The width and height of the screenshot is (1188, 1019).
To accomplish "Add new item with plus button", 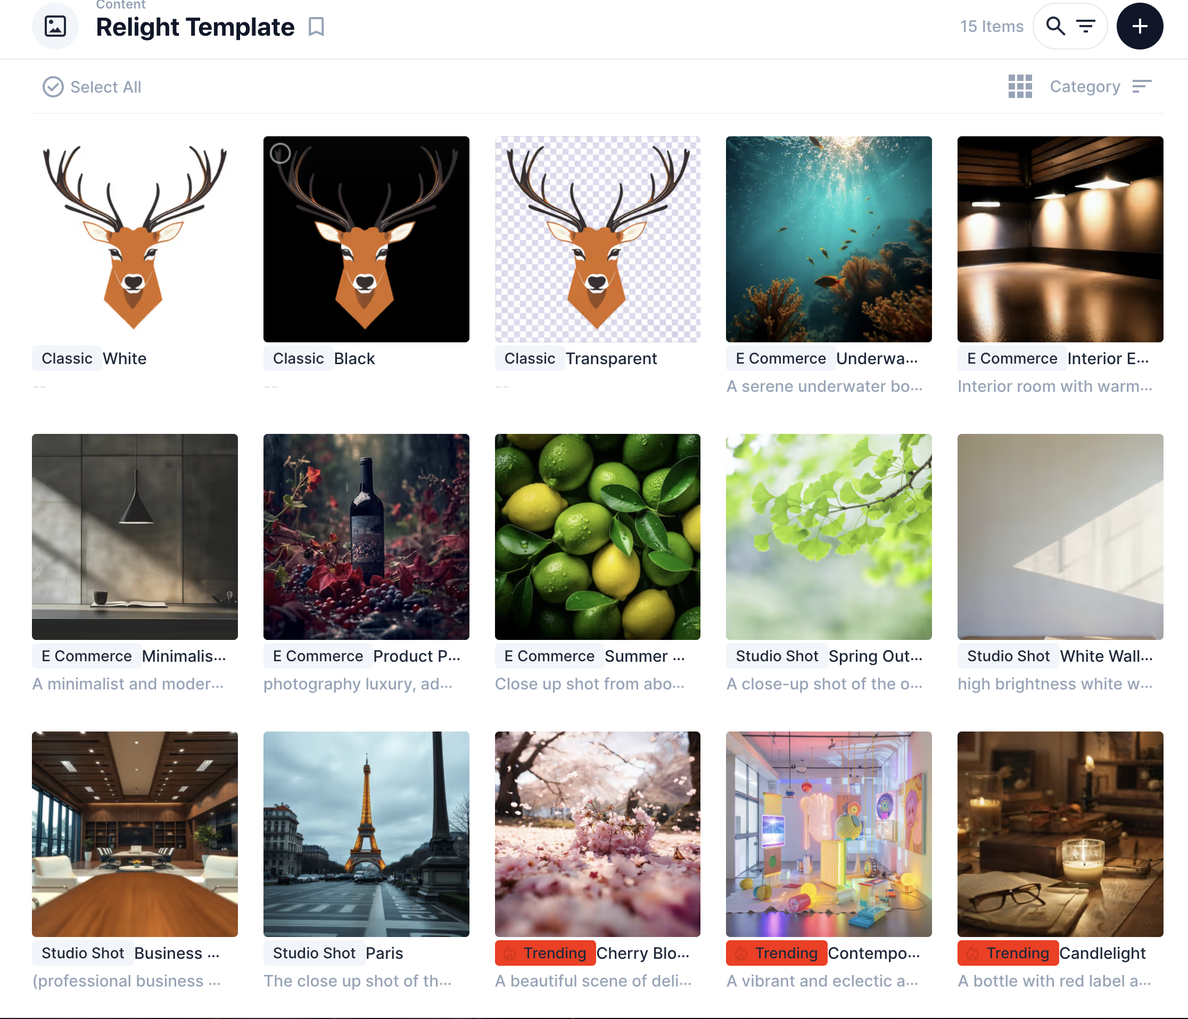I will click(1139, 27).
